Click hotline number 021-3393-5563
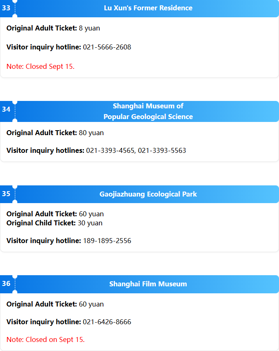The width and height of the screenshot is (279, 351). coord(162,150)
